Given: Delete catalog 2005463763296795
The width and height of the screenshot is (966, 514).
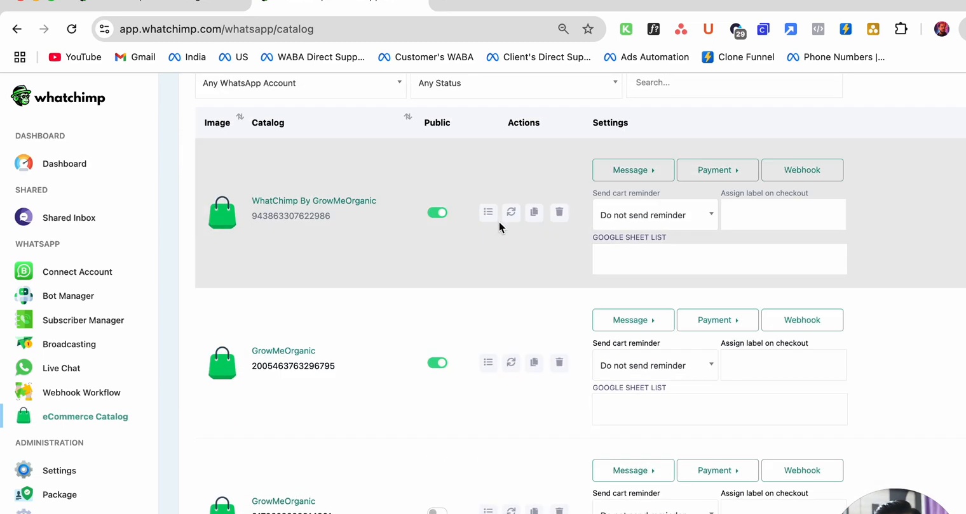Looking at the screenshot, I should coord(559,362).
